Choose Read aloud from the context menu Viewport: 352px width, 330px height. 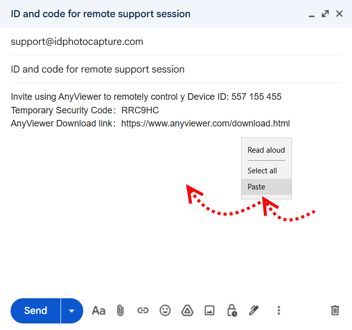[x=266, y=150]
